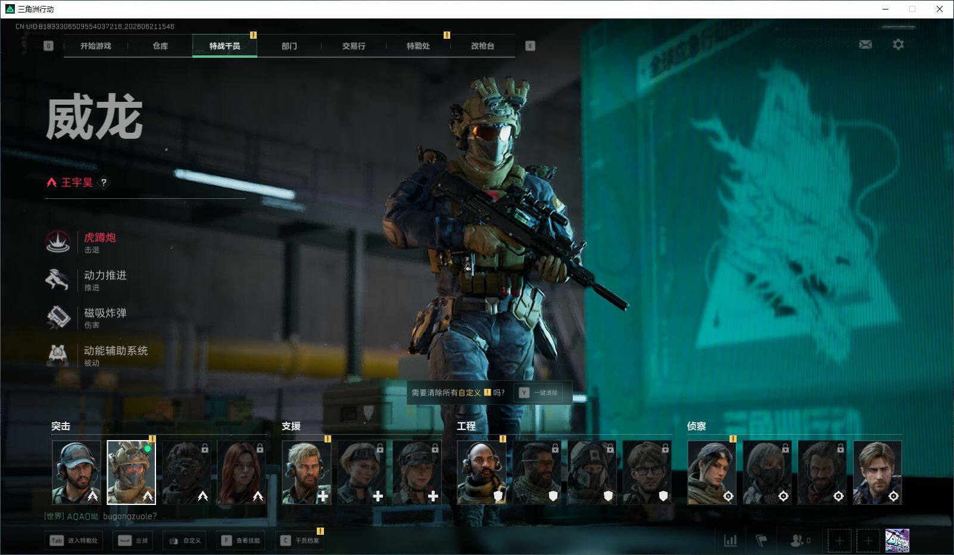The width and height of the screenshot is (954, 555).
Task: Click the 查看技能 button
Action: [241, 540]
